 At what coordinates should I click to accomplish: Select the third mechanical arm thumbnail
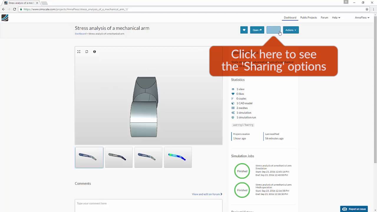(x=148, y=158)
